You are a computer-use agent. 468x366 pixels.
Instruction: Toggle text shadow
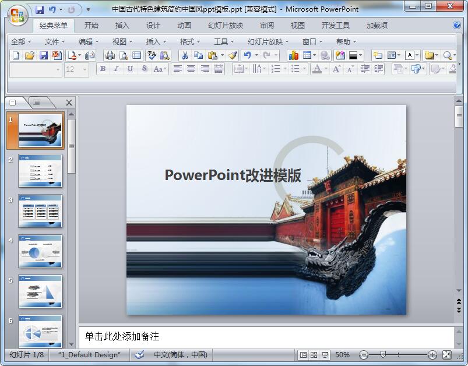click(x=144, y=69)
